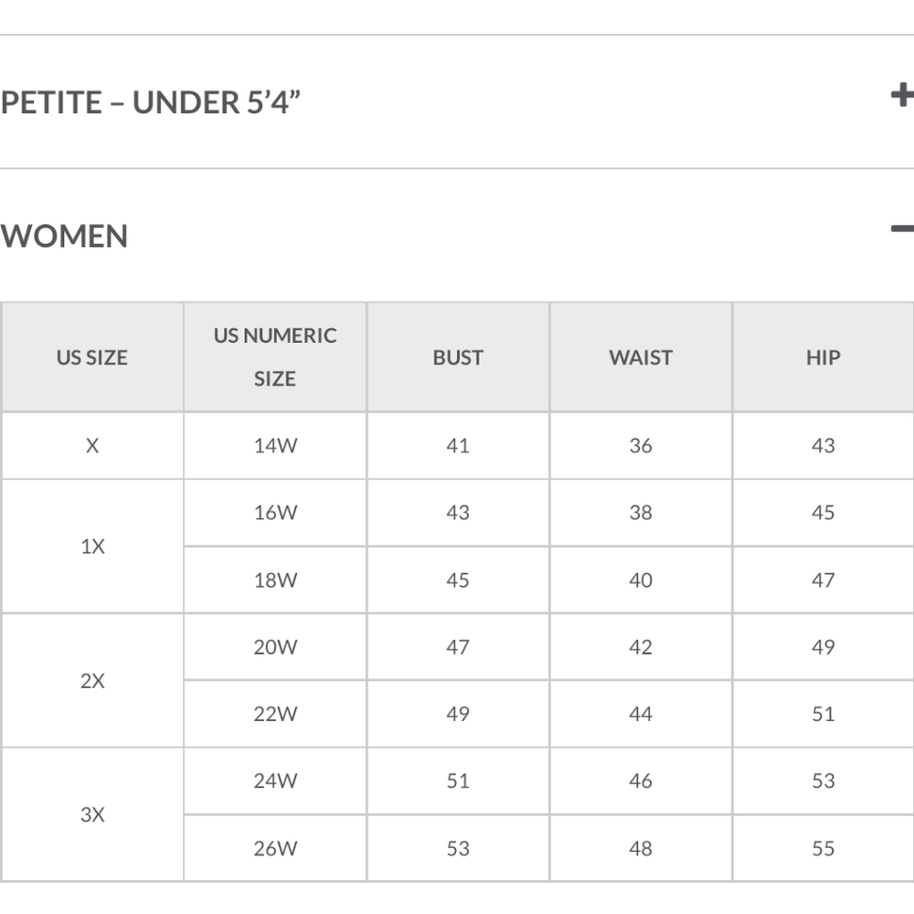This screenshot has height=914, width=914.
Task: Click the hip value 55 cell
Action: click(x=824, y=848)
